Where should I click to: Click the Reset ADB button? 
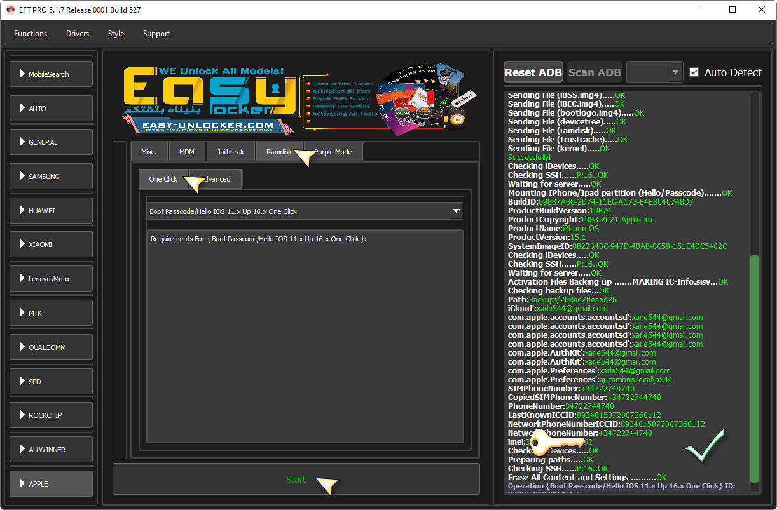tap(533, 72)
